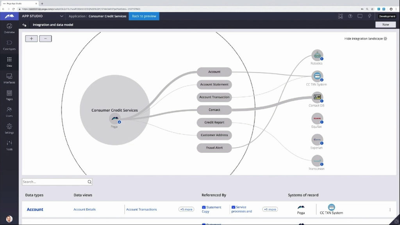The image size is (400, 225).
Task: Open the Case types sidebar section
Action: [9, 45]
